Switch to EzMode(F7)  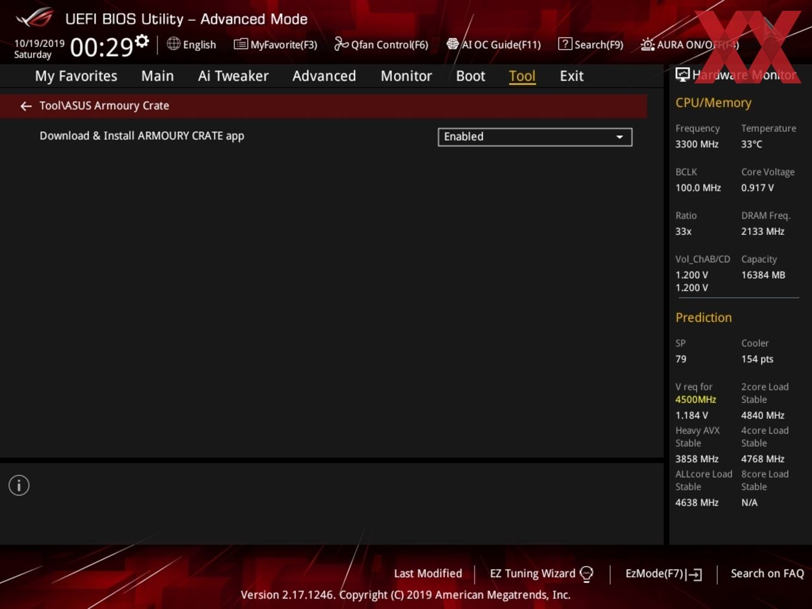664,574
